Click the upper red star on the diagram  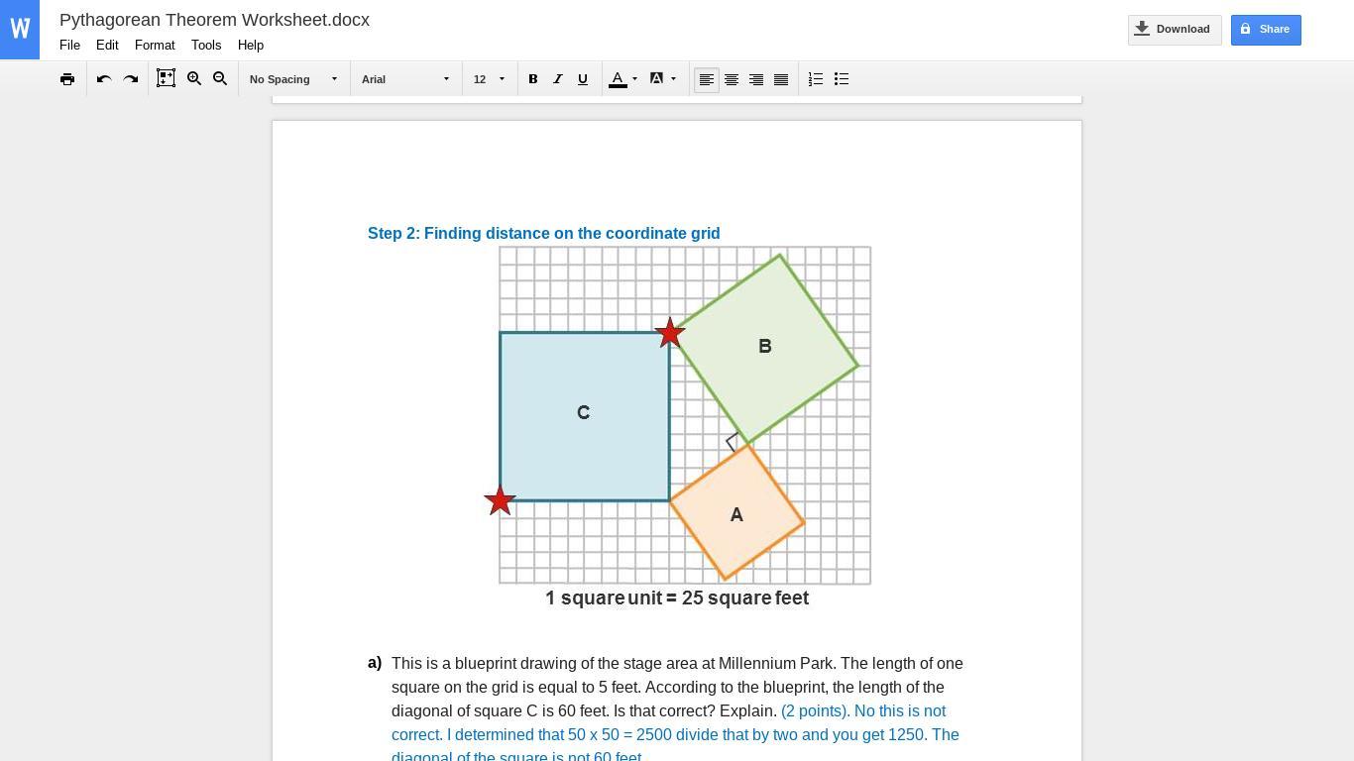(670, 333)
